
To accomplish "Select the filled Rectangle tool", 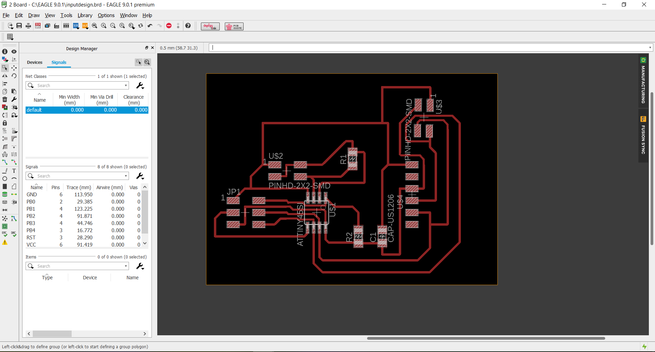I will pyautogui.click(x=5, y=186).
